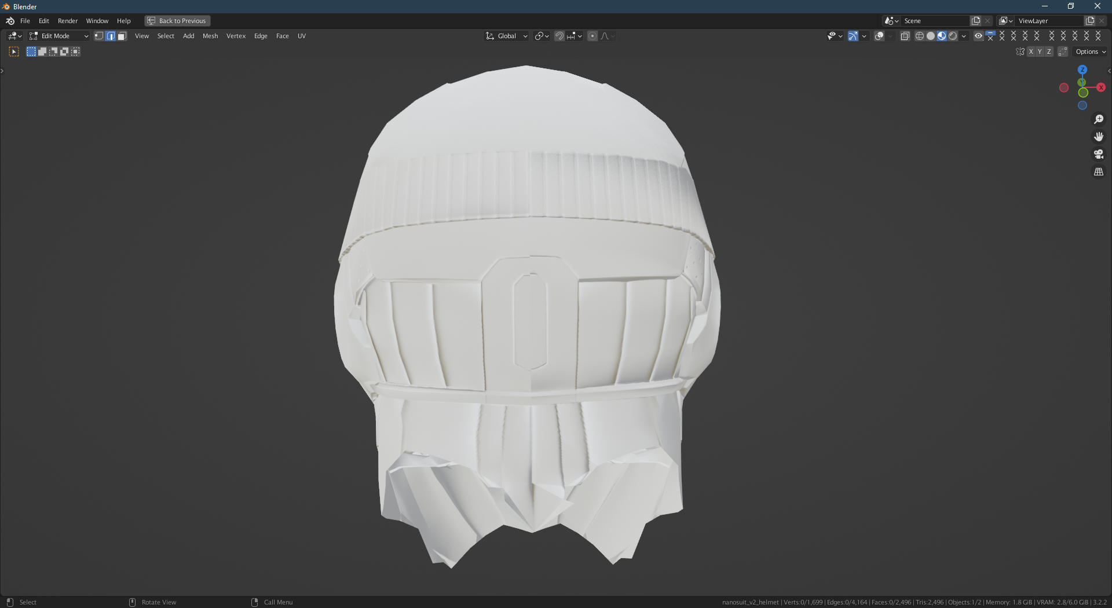Image resolution: width=1112 pixels, height=608 pixels.
Task: Activate the Tweak tool
Action: pos(13,52)
